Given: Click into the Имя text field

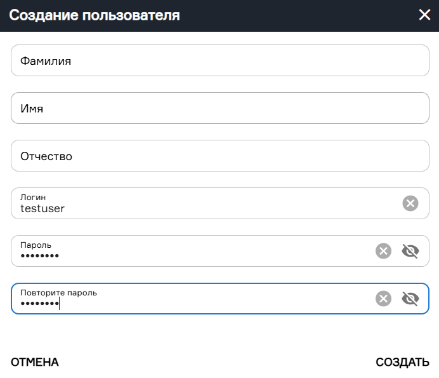Looking at the screenshot, I should (219, 109).
